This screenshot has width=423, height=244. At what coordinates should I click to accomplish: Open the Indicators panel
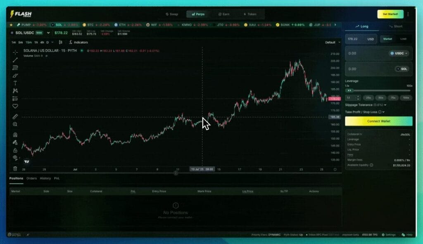pyautogui.click(x=78, y=42)
